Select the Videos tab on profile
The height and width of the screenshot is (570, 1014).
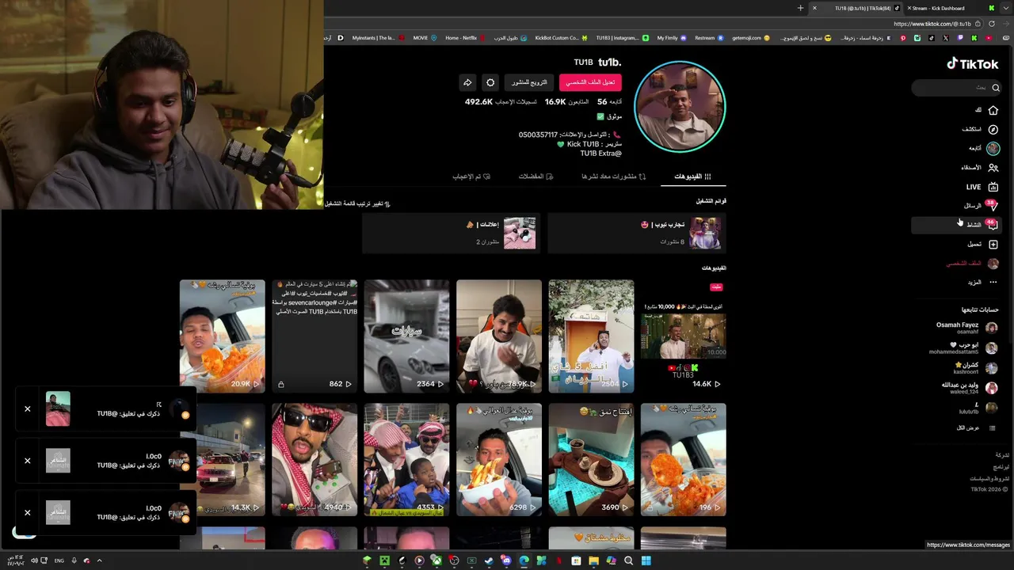[693, 177]
